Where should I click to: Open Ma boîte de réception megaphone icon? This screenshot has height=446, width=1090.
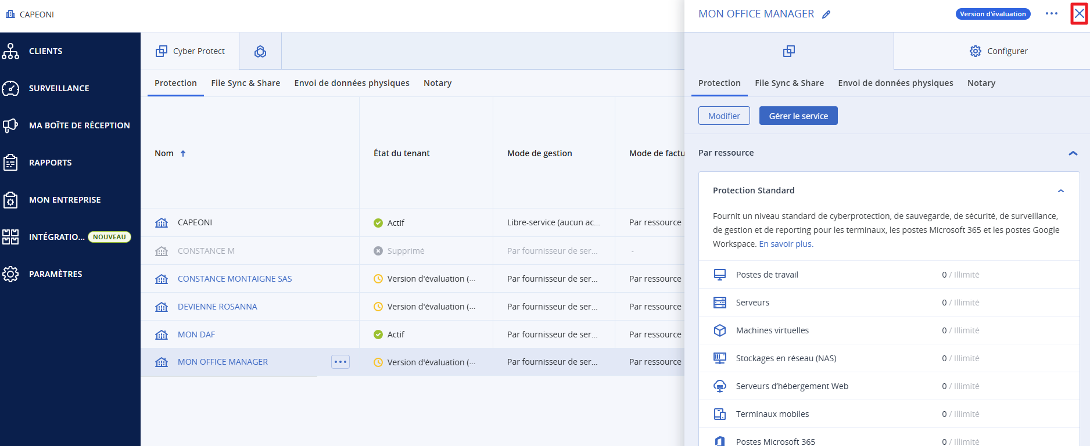tap(10, 125)
